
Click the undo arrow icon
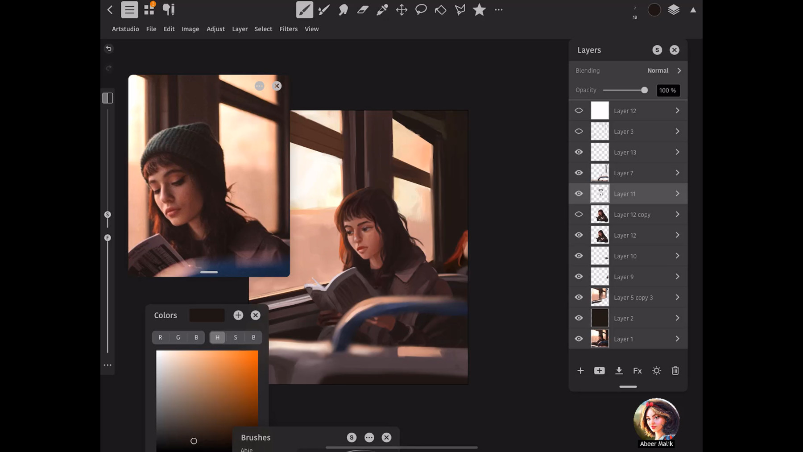click(x=109, y=49)
